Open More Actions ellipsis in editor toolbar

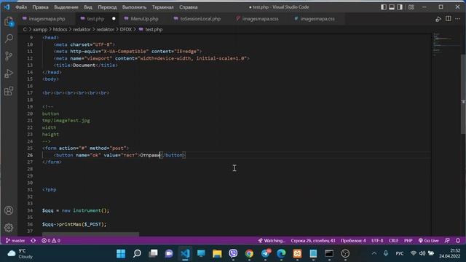pos(458,19)
